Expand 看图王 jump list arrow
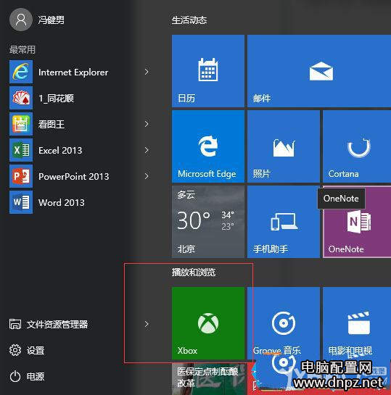The width and height of the screenshot is (391, 395). click(147, 124)
